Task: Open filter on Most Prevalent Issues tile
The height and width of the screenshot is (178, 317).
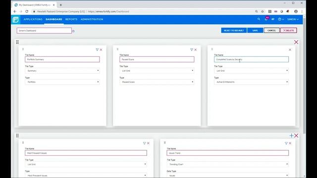Action: click(x=144, y=143)
